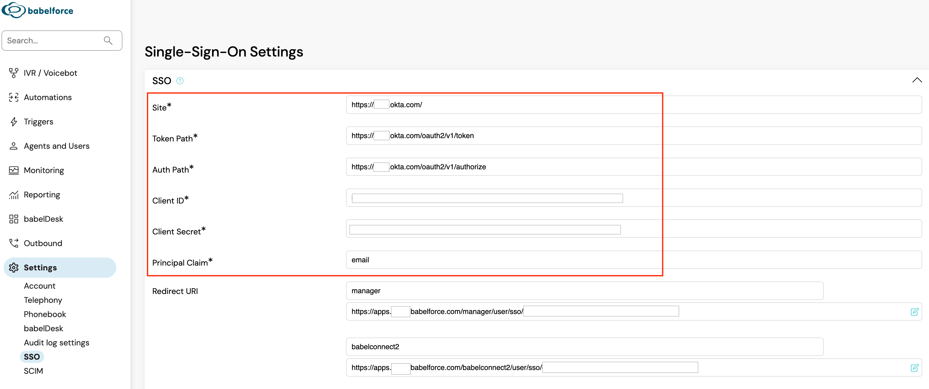The width and height of the screenshot is (929, 389).
Task: Click the Triggers lightning bolt icon
Action: [x=14, y=122]
